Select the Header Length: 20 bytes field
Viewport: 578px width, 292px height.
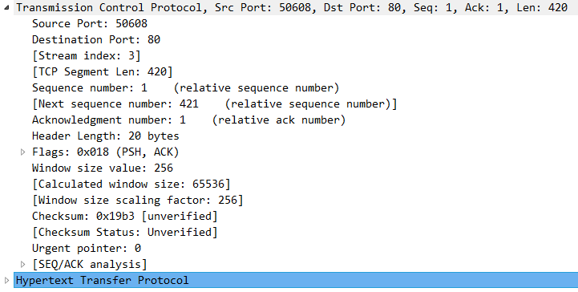point(106,136)
